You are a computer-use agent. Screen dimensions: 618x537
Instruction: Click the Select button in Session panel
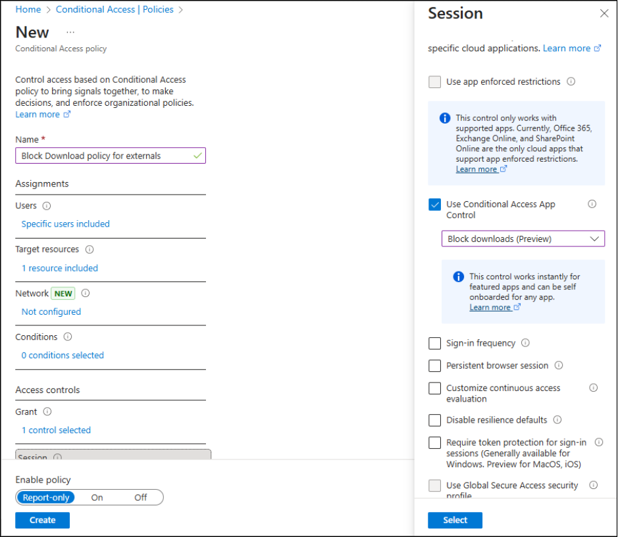(455, 520)
